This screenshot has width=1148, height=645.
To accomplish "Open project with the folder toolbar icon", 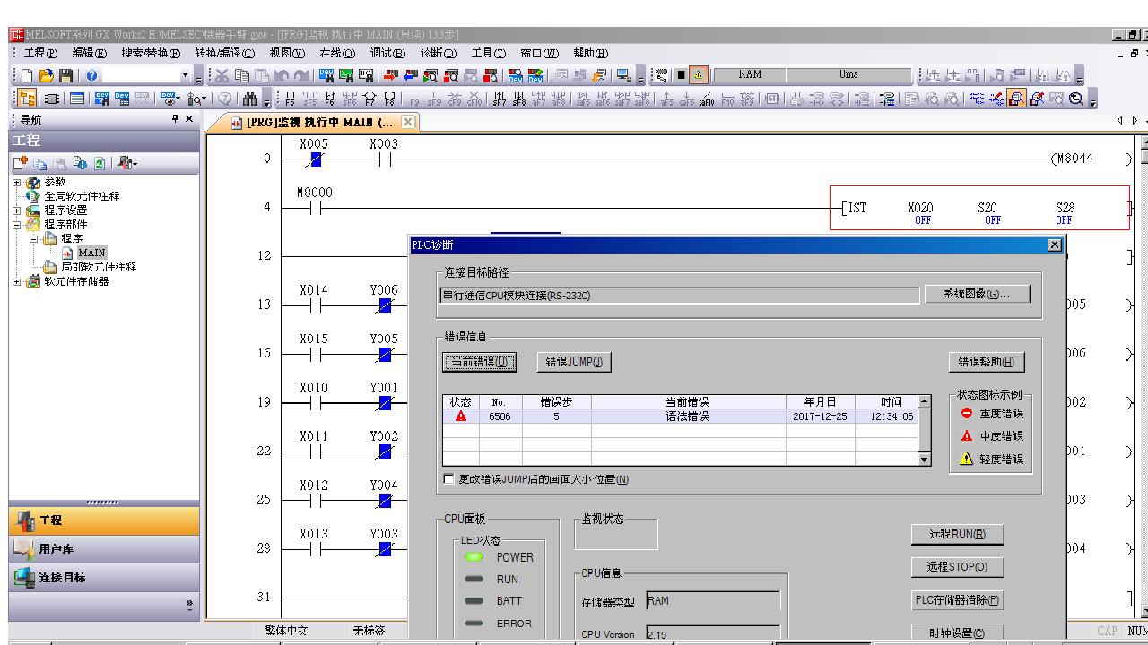I will pos(46,76).
